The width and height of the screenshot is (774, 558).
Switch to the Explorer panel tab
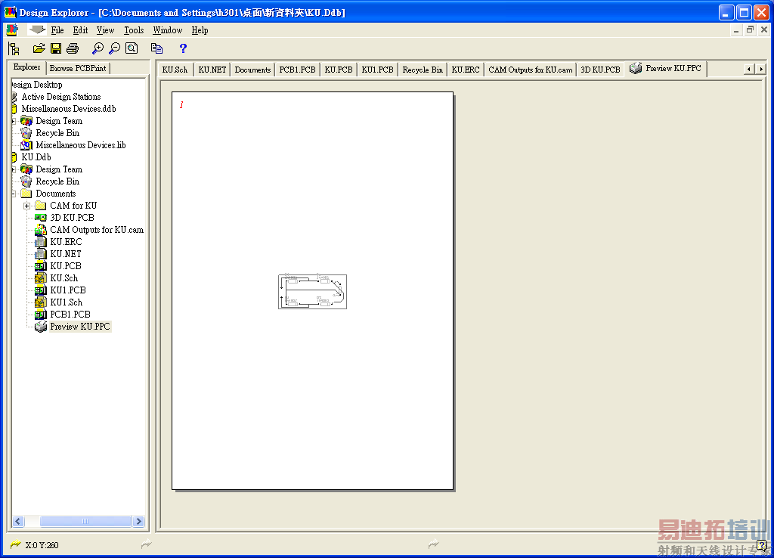click(26, 67)
